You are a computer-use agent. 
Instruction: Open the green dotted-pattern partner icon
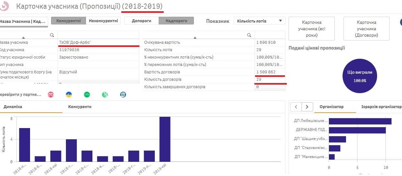click(105, 95)
